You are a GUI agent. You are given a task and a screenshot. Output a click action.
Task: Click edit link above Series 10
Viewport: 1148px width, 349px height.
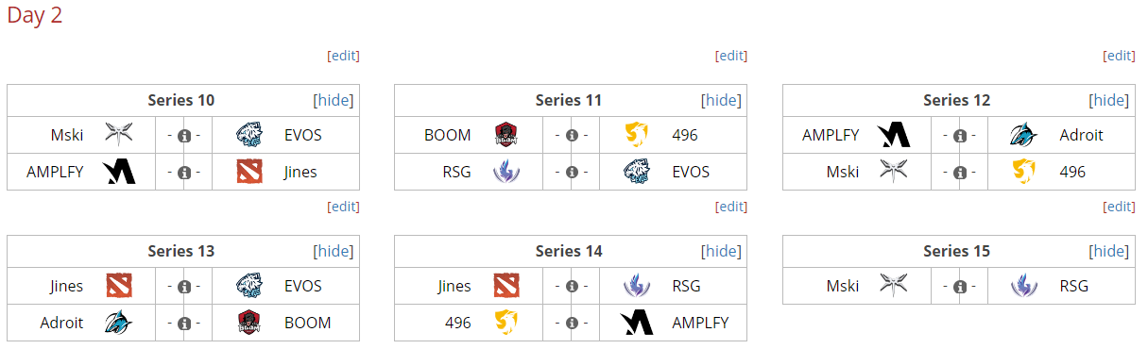click(343, 56)
